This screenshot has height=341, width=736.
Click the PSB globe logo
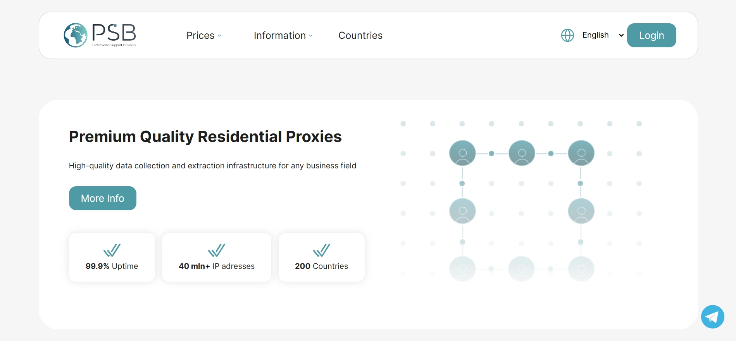(76, 35)
